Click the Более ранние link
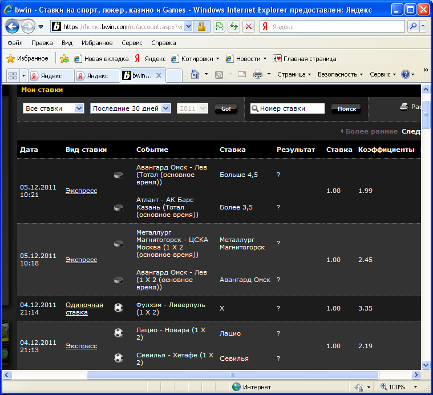Viewport: 433px width, 395px height. 371,131
